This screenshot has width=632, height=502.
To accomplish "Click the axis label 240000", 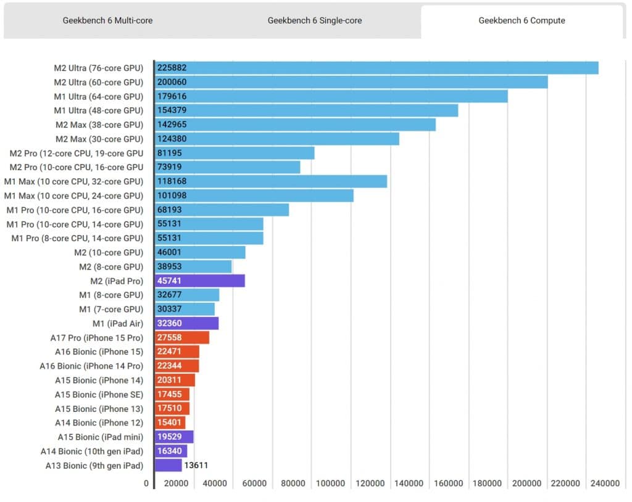I will click(605, 483).
